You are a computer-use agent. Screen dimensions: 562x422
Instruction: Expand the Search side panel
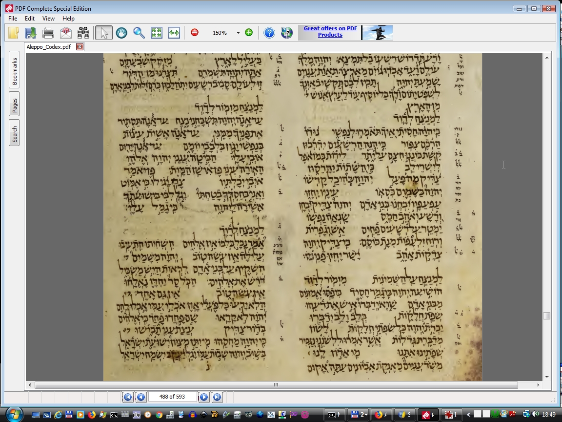[15, 134]
